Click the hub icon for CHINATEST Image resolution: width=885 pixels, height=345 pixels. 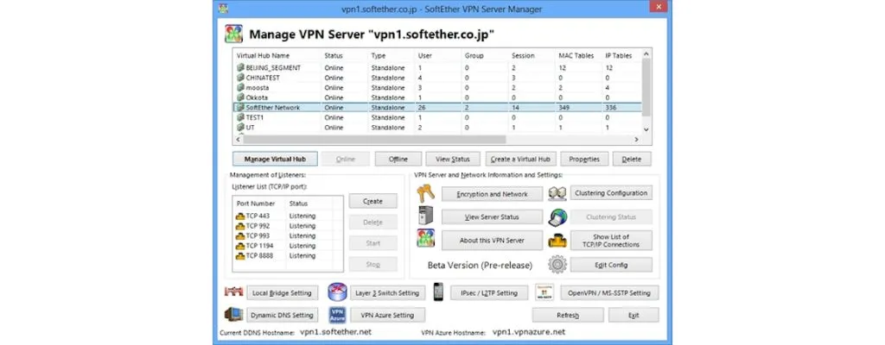click(240, 78)
